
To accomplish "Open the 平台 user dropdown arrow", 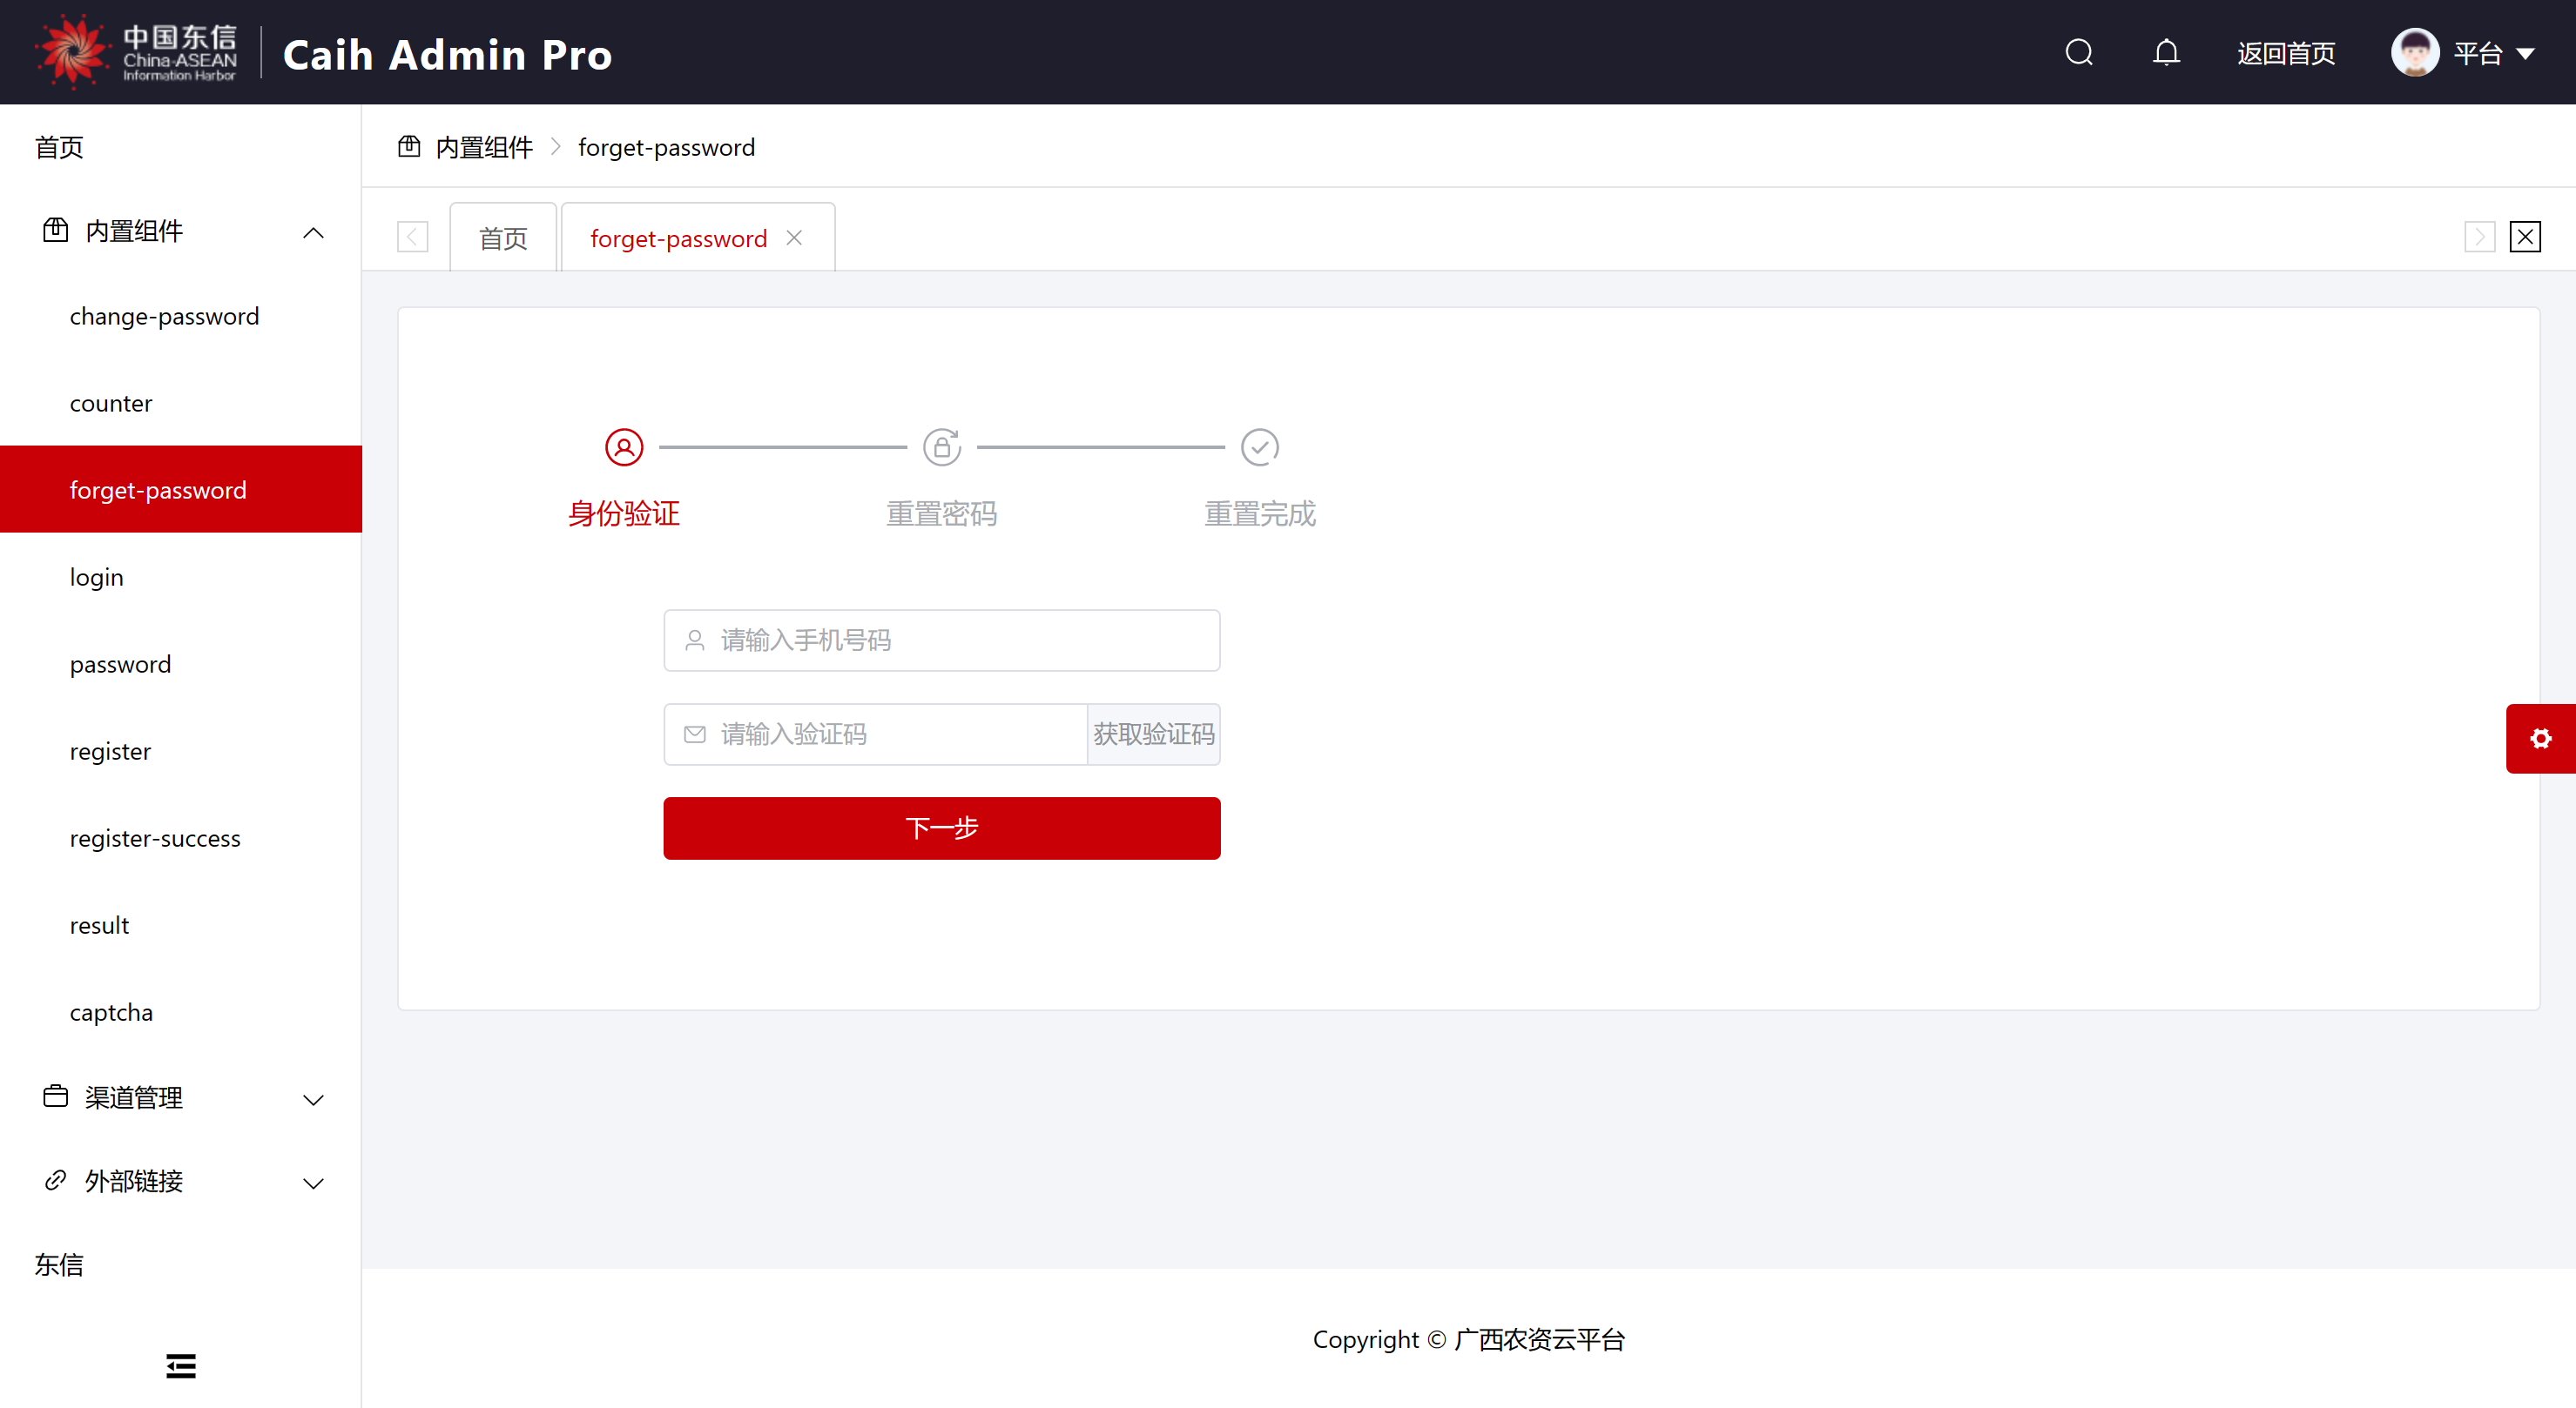I will click(2526, 54).
